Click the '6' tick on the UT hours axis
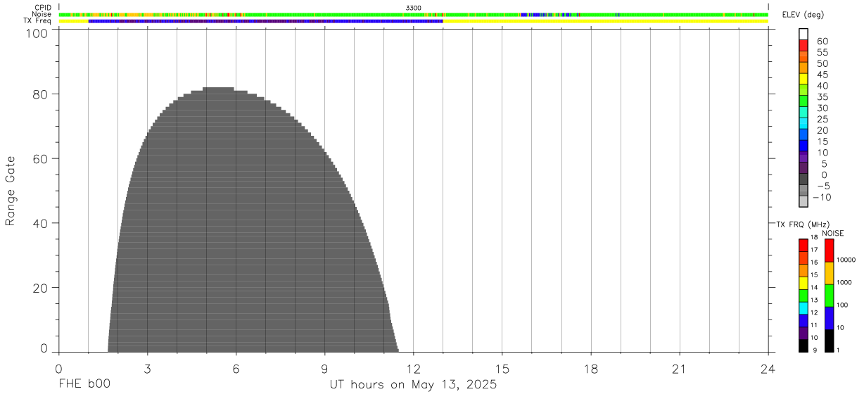Viewport: 864px width, 399px height. 236,369
